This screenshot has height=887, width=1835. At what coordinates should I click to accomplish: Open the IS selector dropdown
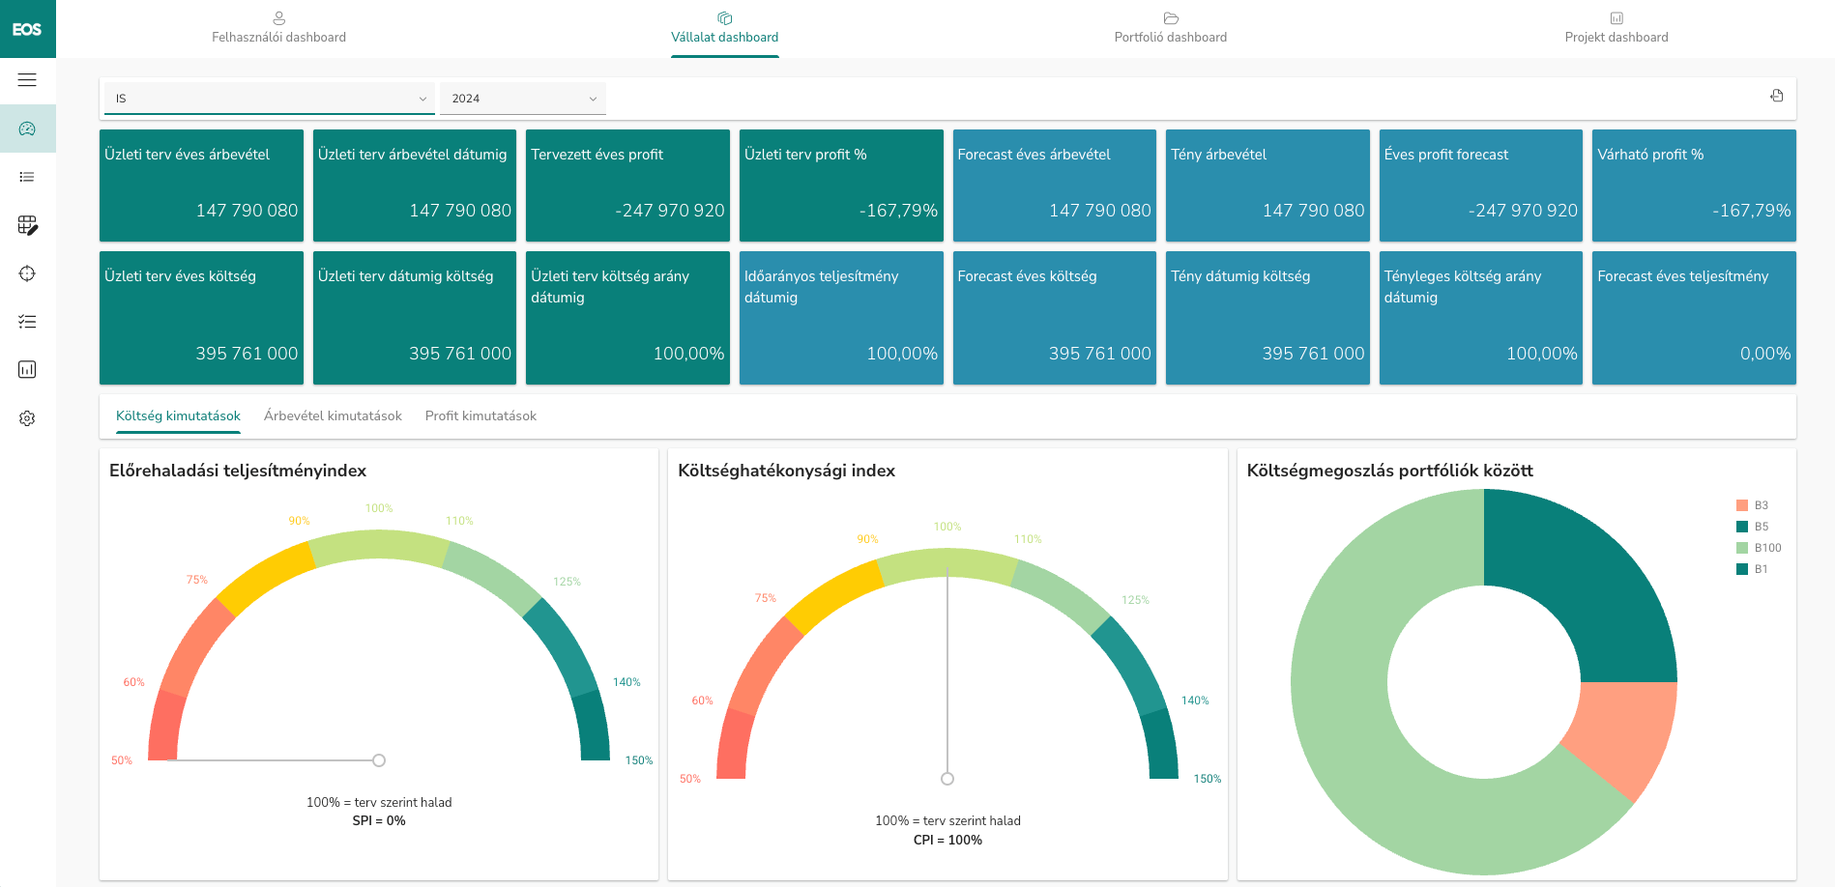pyautogui.click(x=268, y=98)
